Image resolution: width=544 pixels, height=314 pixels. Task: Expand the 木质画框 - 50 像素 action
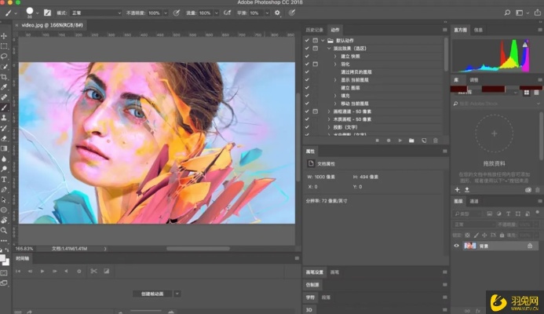[x=329, y=119]
